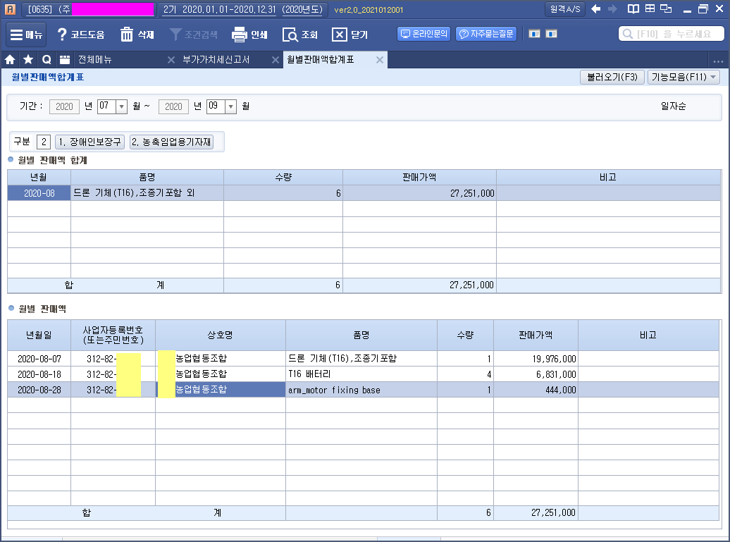Image resolution: width=730 pixels, height=542 pixels.
Task: Close the 부가가치세신고서 tab
Action: point(275,60)
